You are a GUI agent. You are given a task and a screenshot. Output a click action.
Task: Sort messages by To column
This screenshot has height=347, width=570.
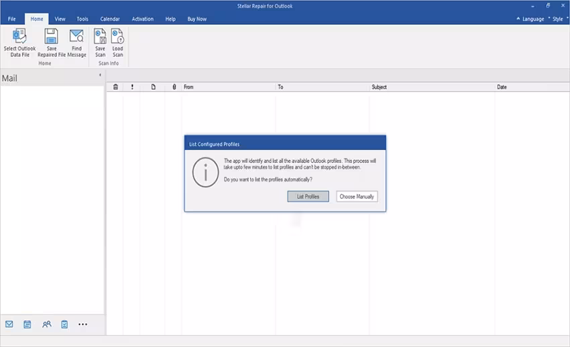[x=280, y=87]
